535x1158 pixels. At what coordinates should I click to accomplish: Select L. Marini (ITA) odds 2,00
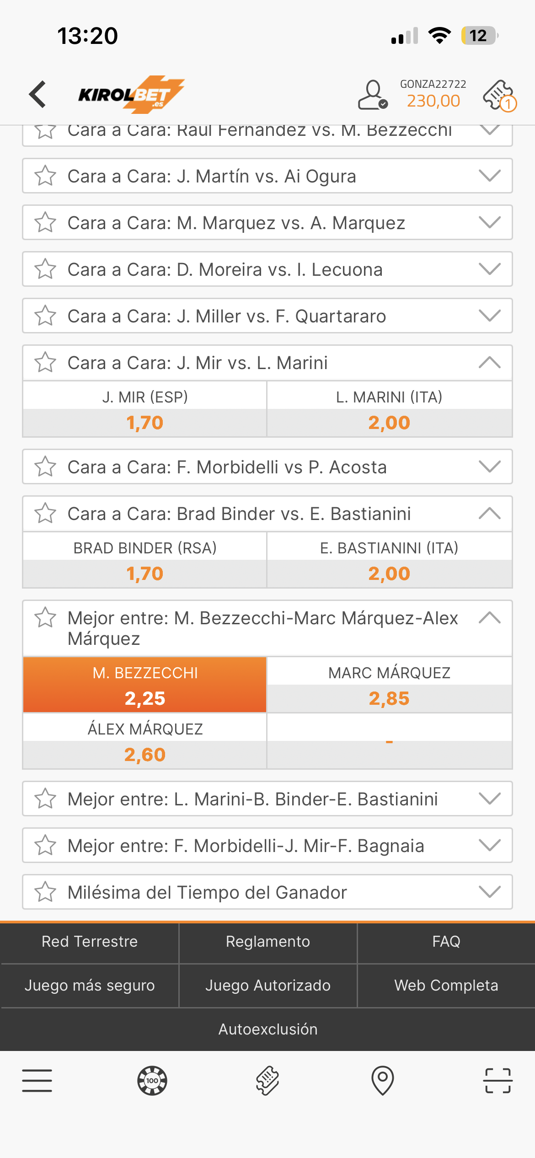tap(389, 409)
